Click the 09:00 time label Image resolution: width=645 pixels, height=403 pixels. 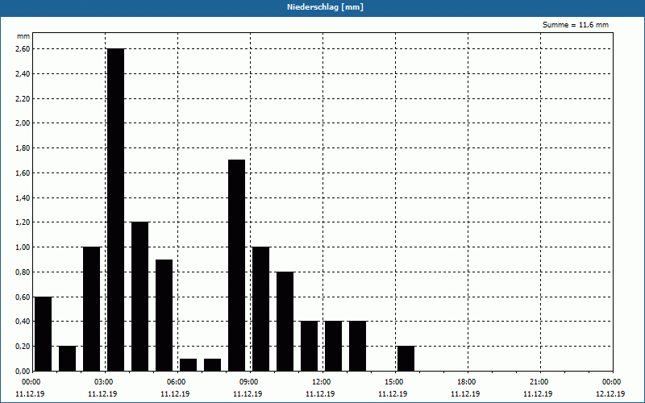pos(251,382)
